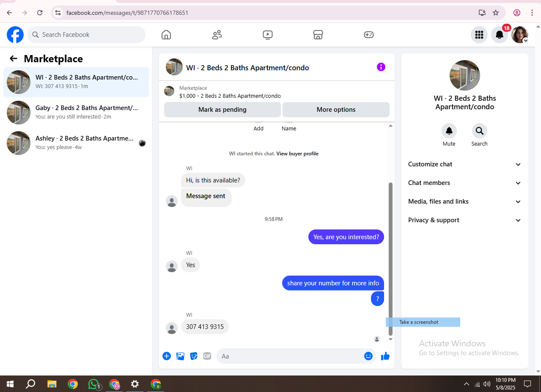Open Windows taskbar search
Screen dimensions: 541x392
click(x=30, y=384)
